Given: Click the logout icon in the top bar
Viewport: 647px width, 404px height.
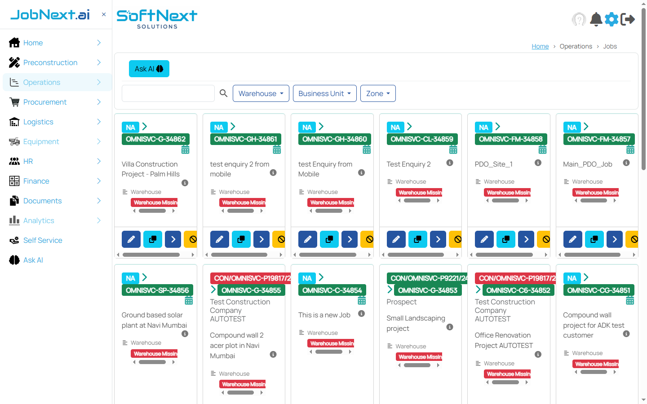Looking at the screenshot, I should (628, 19).
